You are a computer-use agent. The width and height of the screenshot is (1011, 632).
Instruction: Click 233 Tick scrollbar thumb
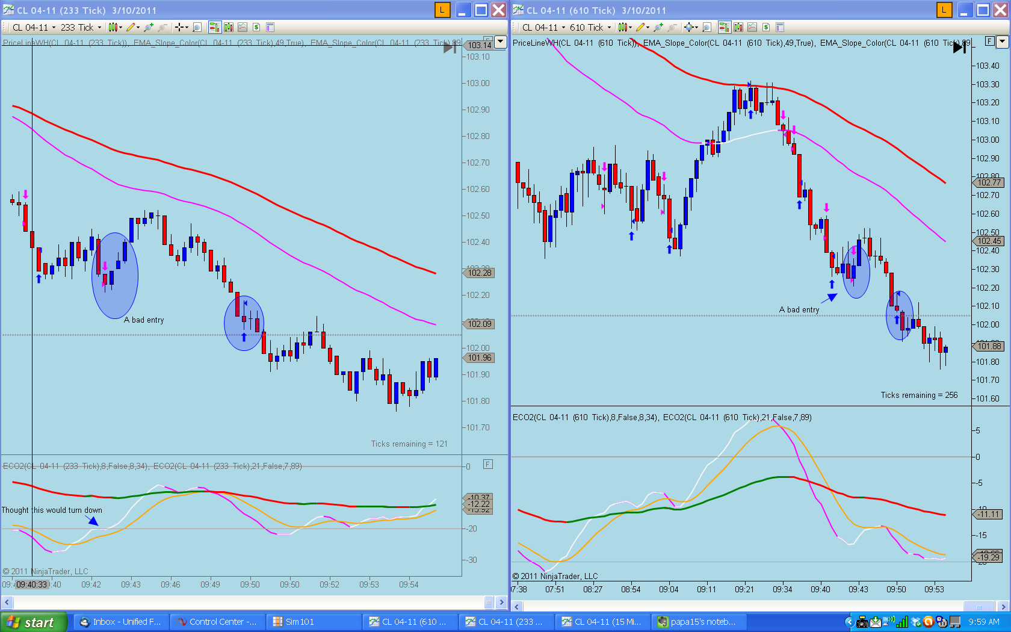[489, 602]
